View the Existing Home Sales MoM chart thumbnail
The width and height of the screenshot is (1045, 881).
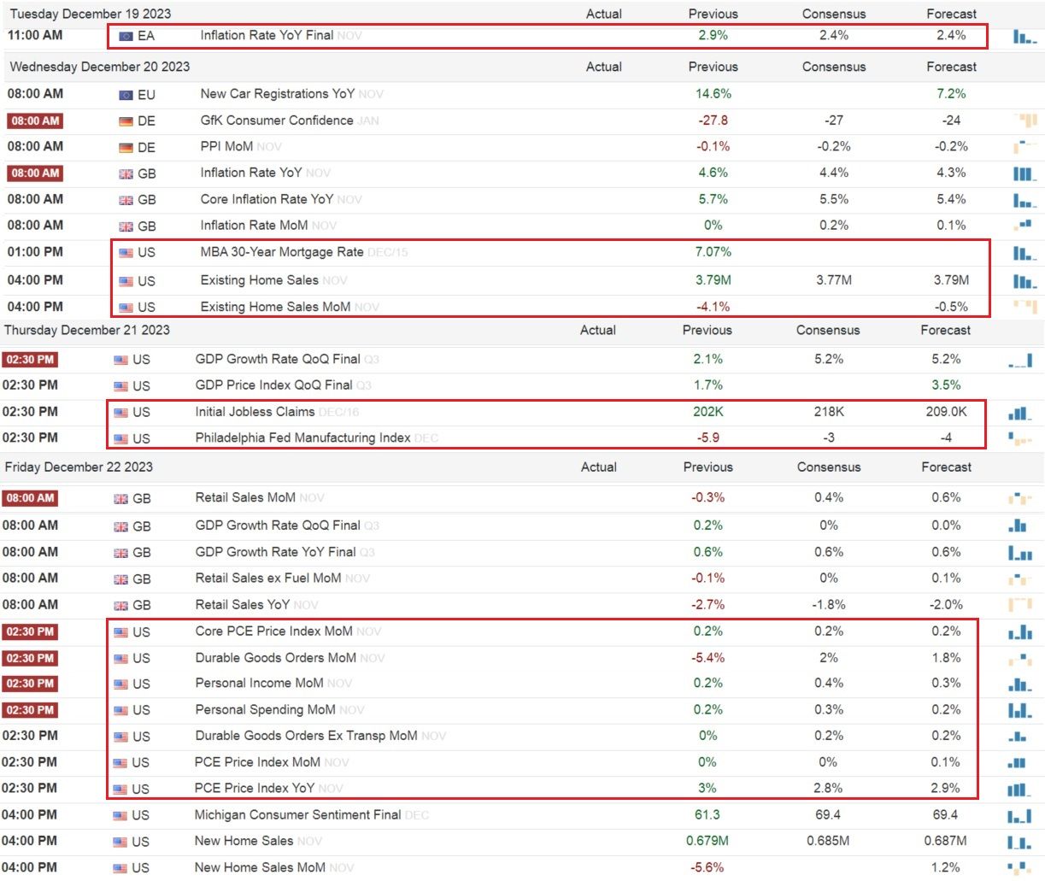(x=1025, y=306)
